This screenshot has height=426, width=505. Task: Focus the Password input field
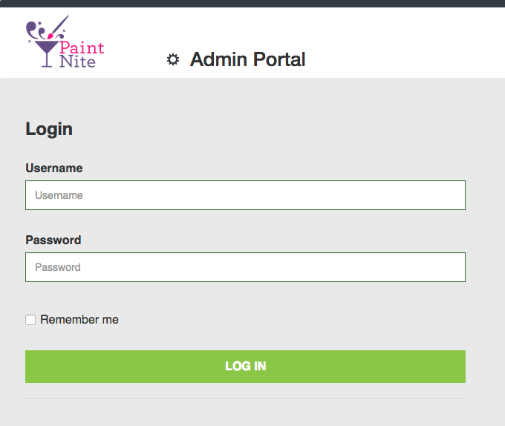pyautogui.click(x=245, y=267)
